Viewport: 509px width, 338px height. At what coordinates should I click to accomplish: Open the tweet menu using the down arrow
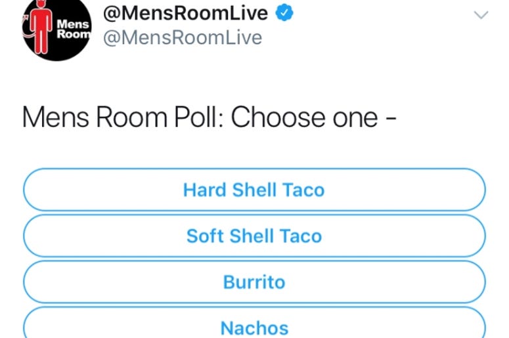click(x=481, y=15)
